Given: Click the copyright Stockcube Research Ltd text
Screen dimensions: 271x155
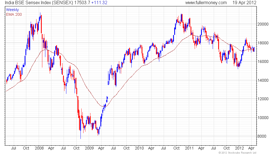Looking at the screenshot, I should 238,153.
